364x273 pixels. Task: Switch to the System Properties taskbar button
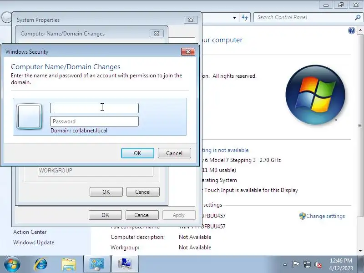coord(125,264)
